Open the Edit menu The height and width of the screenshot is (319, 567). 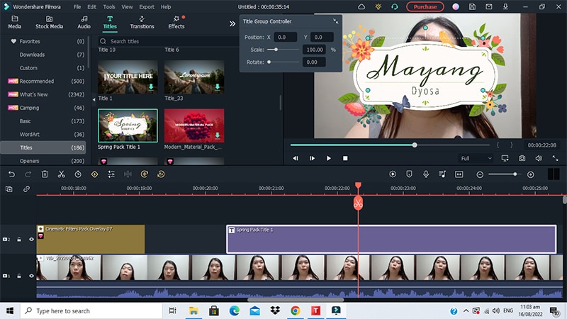(92, 7)
